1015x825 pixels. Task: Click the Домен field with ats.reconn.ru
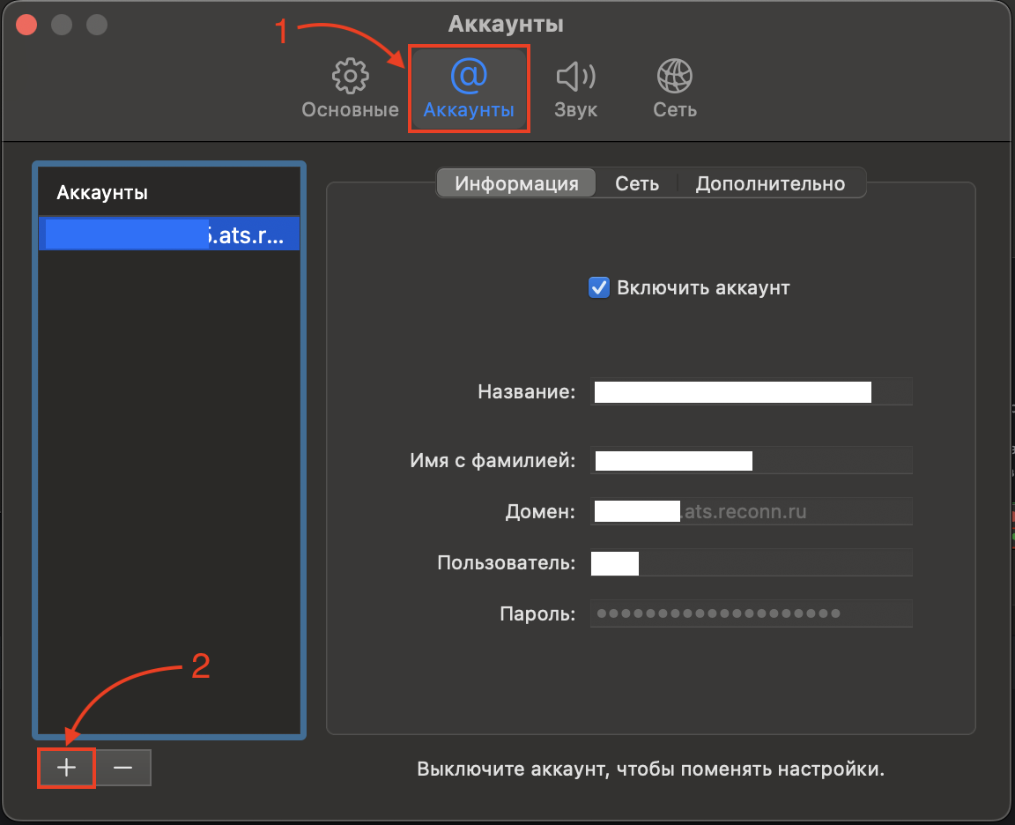(751, 511)
